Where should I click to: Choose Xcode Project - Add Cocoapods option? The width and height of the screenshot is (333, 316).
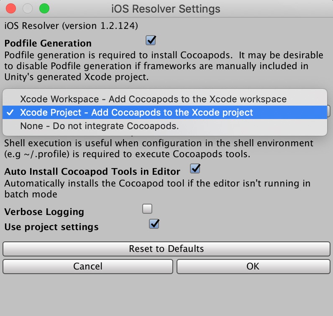pyautogui.click(x=136, y=112)
